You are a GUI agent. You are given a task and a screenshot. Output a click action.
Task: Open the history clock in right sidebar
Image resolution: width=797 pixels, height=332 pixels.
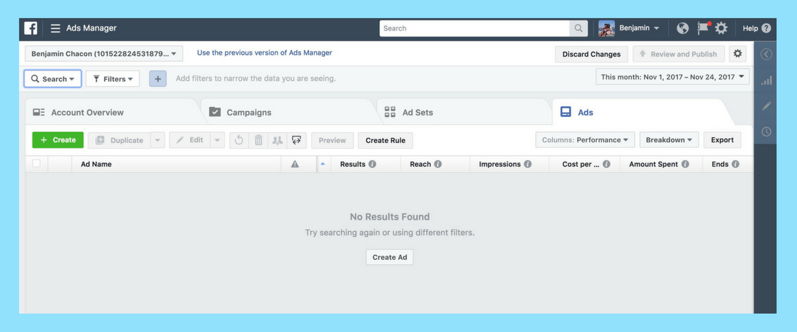point(766,131)
